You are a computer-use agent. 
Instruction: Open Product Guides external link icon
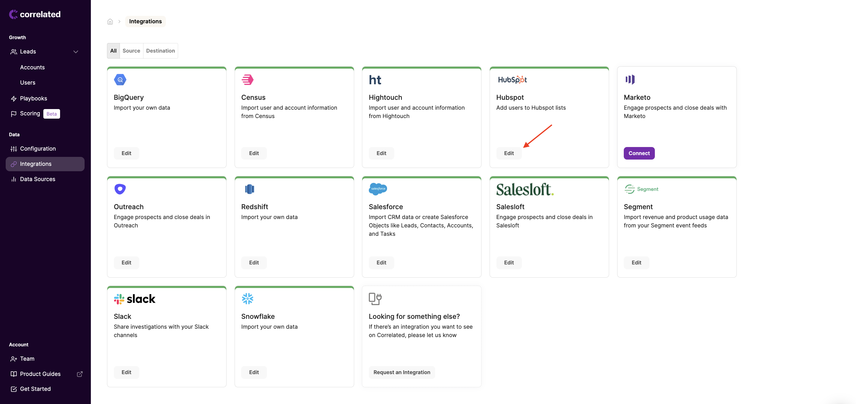(x=80, y=374)
